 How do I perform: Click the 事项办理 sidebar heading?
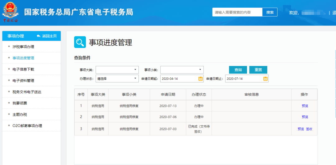coord(16,36)
